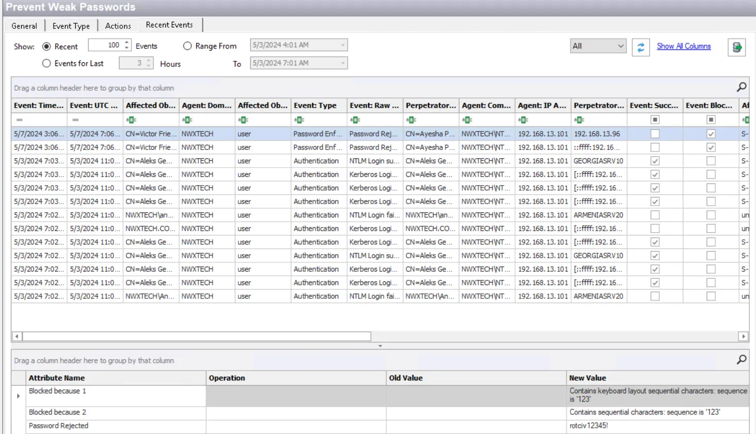Increase the recent events count spinner
This screenshot has height=434, width=756.
click(127, 42)
